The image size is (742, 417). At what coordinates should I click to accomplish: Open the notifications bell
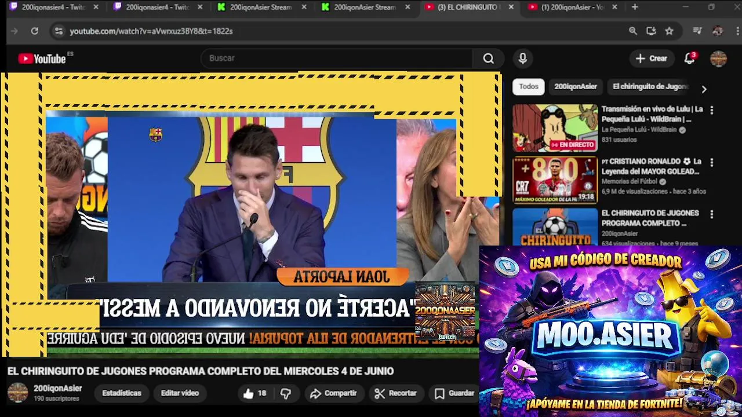(x=690, y=58)
